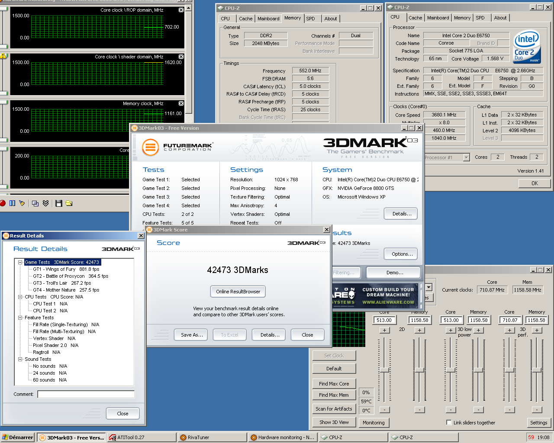Click plus above the 2D Core slider
Screen dimensions: 554x443
click(x=384, y=330)
